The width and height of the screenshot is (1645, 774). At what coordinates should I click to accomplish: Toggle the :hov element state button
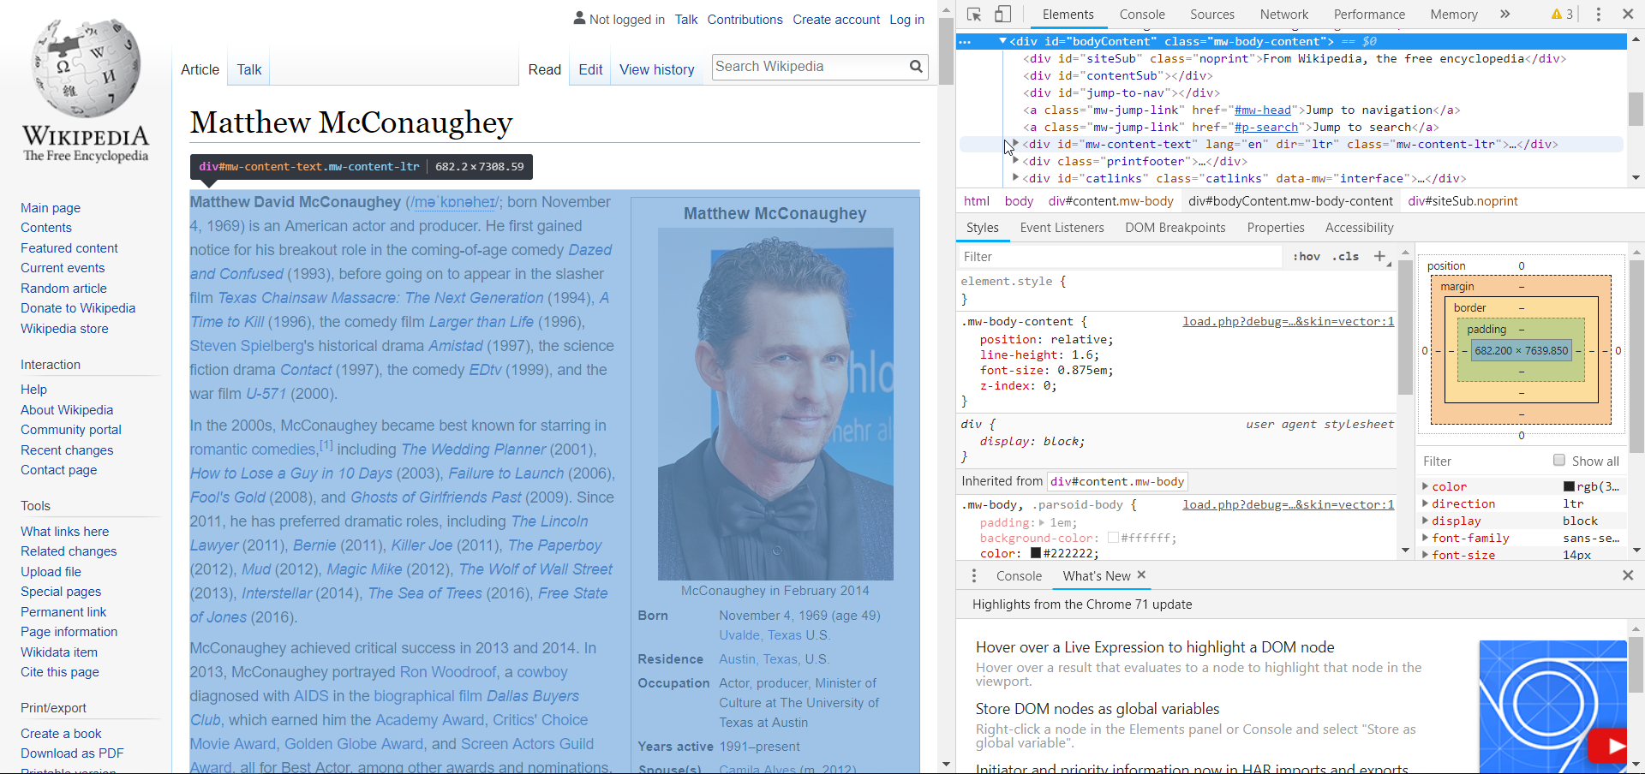1307,256
